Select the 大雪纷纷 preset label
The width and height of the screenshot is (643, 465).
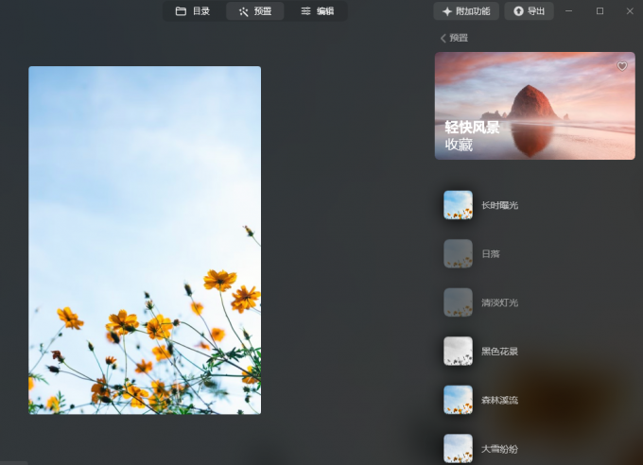pyautogui.click(x=499, y=449)
